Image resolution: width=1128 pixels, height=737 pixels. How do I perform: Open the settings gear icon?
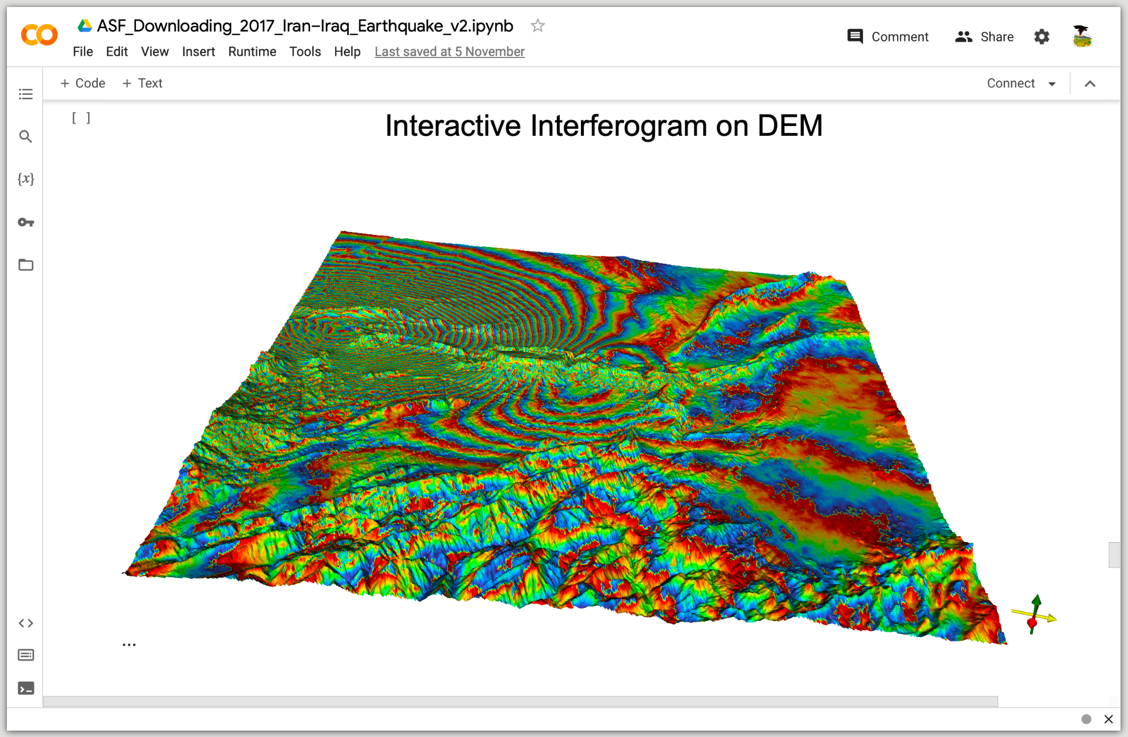coord(1041,37)
